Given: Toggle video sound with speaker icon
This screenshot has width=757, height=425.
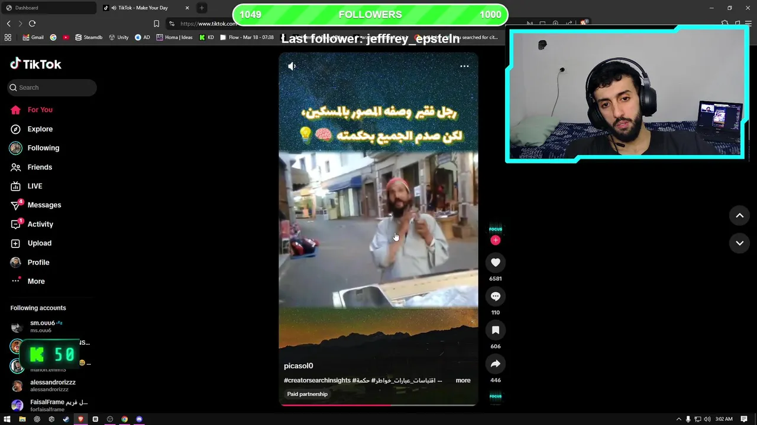Looking at the screenshot, I should [x=292, y=66].
